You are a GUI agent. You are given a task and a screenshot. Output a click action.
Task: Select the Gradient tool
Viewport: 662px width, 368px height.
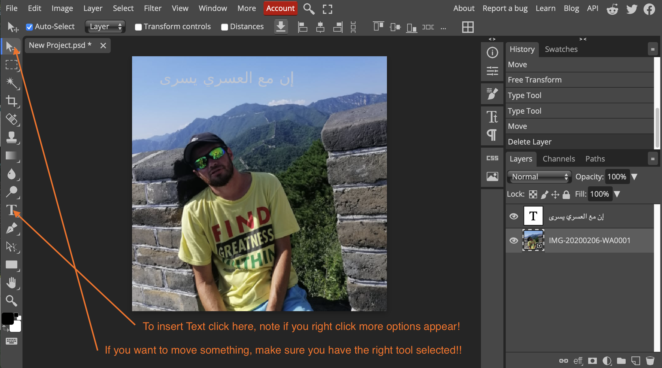point(12,156)
